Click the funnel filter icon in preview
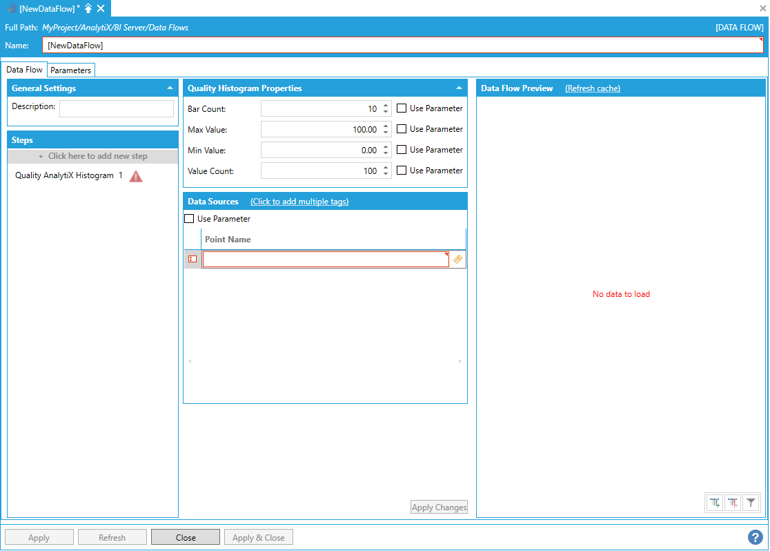Image resolution: width=770 pixels, height=551 pixels. (751, 503)
